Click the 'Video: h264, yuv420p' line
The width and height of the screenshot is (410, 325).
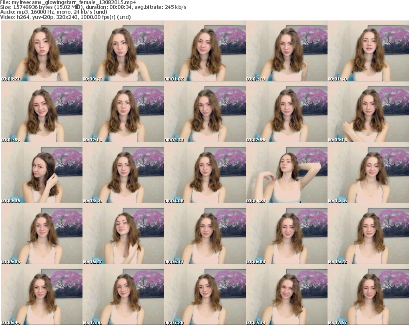(x=65, y=17)
